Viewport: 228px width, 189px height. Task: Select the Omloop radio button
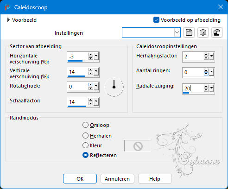click(85, 125)
